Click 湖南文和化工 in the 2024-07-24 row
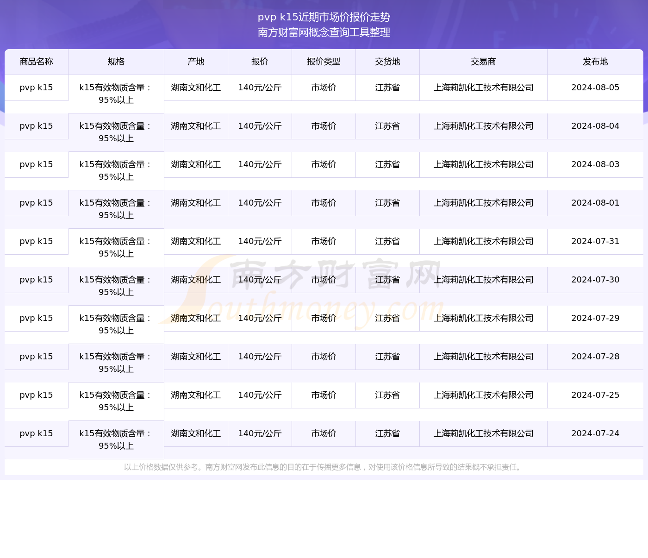 coord(196,433)
